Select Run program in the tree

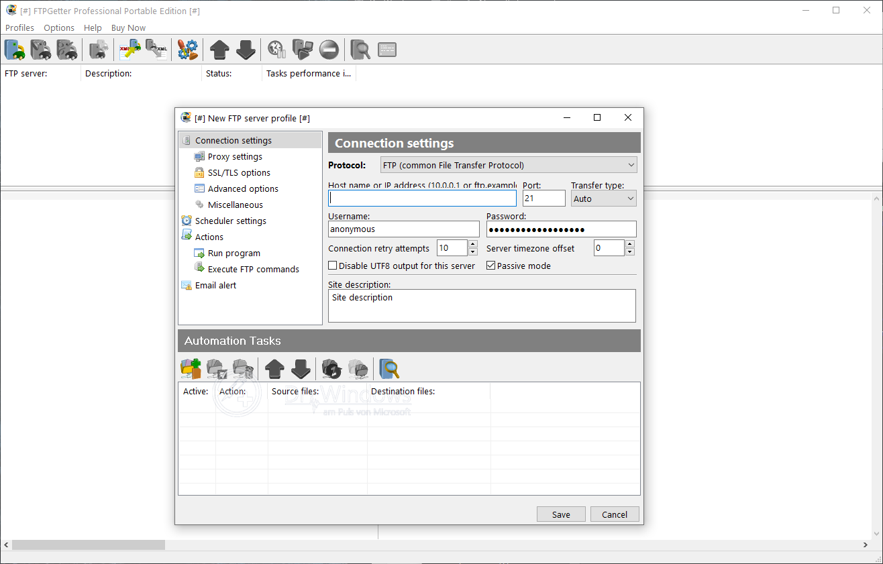pos(234,253)
